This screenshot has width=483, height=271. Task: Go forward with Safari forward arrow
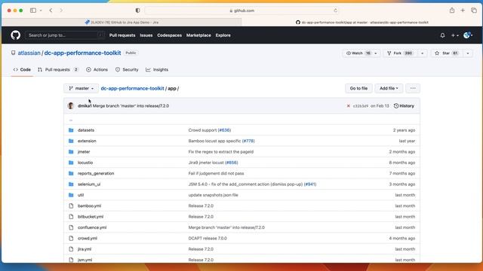(61, 11)
